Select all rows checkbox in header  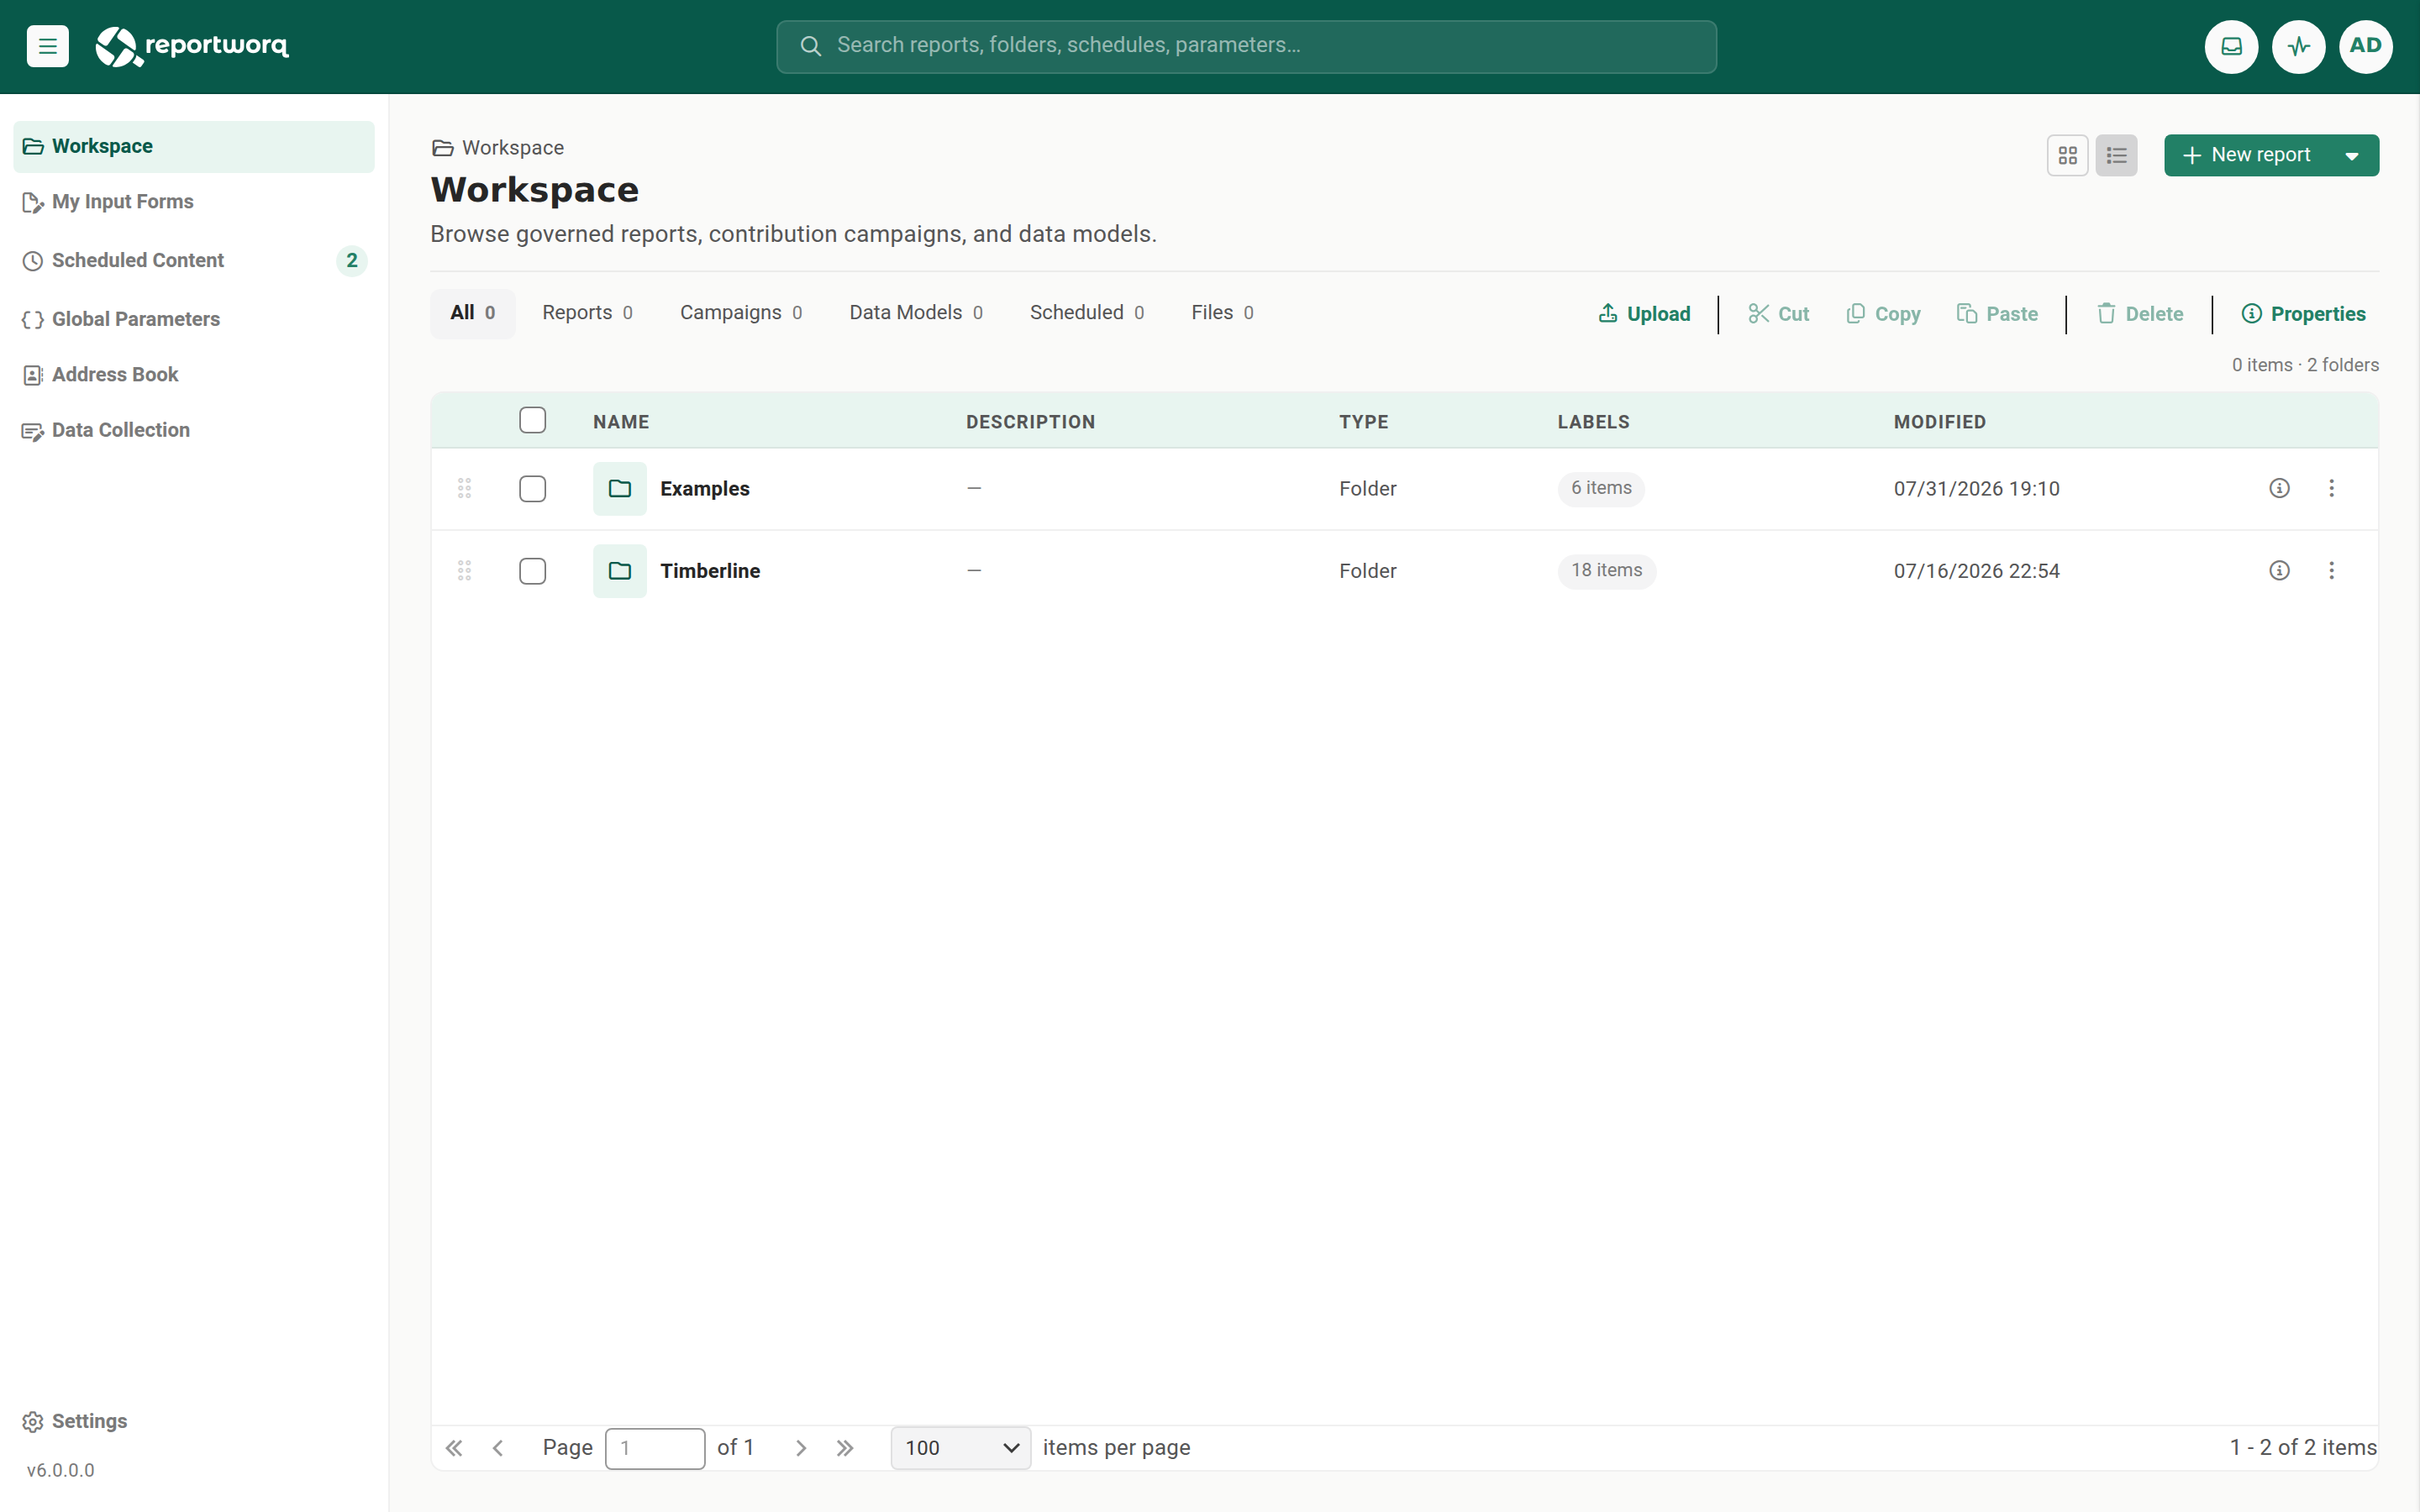click(x=532, y=420)
